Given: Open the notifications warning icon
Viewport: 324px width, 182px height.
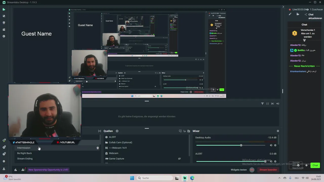Looking at the screenshot, I should click(x=23, y=170).
